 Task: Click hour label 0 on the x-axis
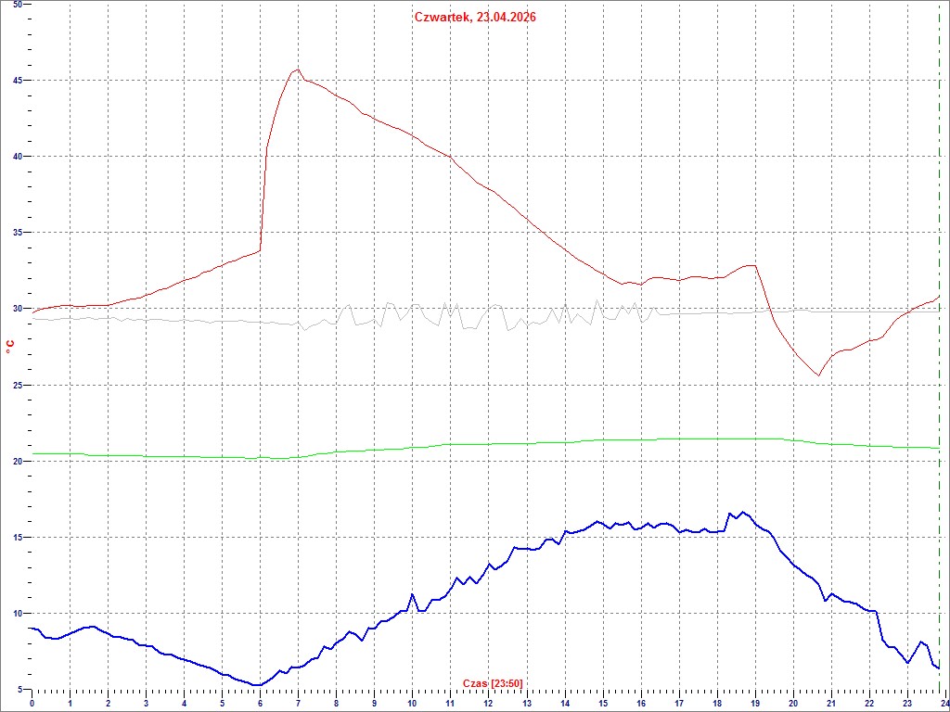(x=32, y=704)
